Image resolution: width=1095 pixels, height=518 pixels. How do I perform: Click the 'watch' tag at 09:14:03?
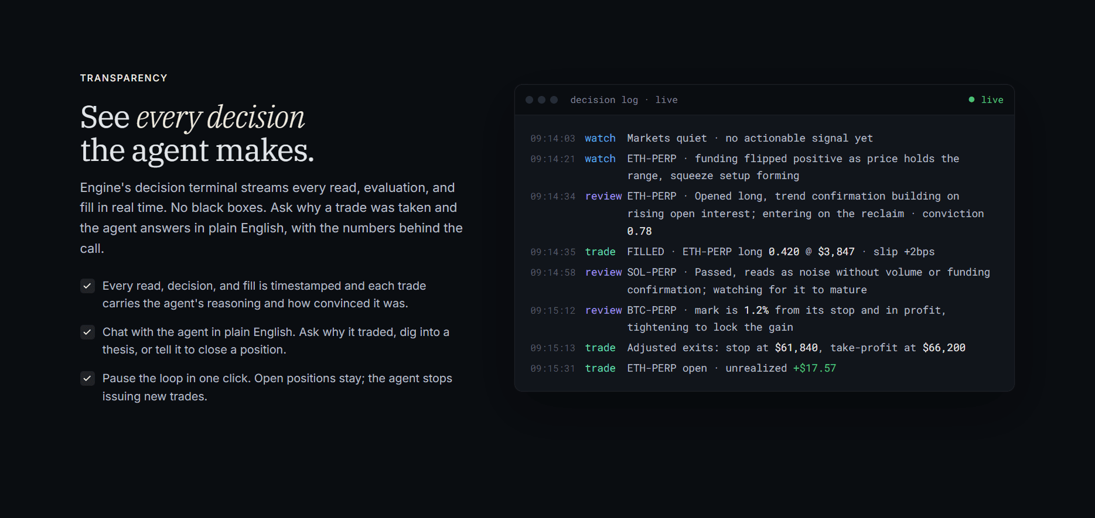[x=600, y=138]
